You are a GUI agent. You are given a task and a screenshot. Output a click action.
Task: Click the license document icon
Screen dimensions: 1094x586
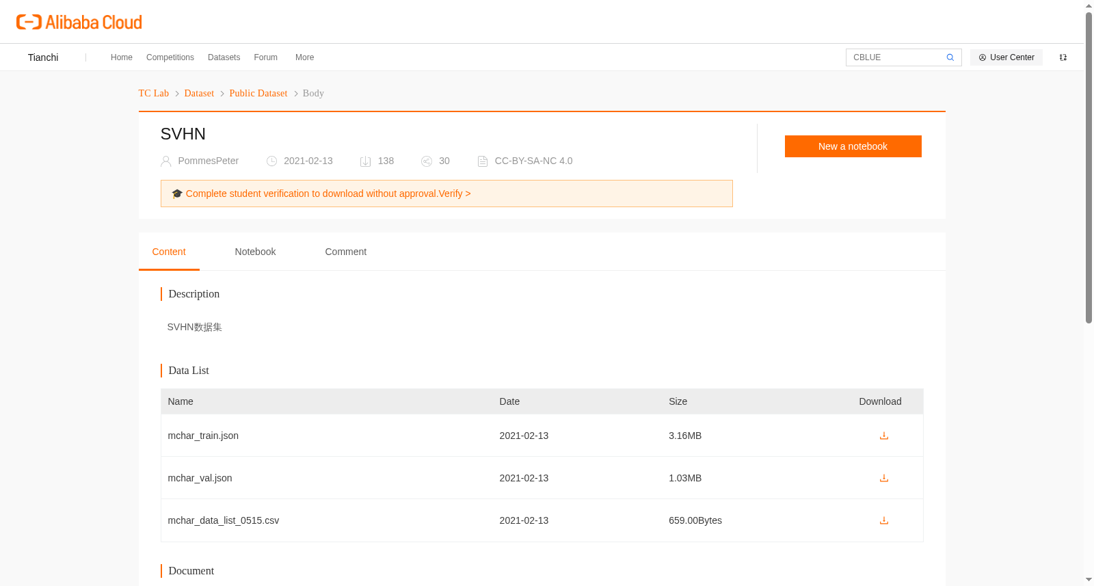(x=483, y=161)
